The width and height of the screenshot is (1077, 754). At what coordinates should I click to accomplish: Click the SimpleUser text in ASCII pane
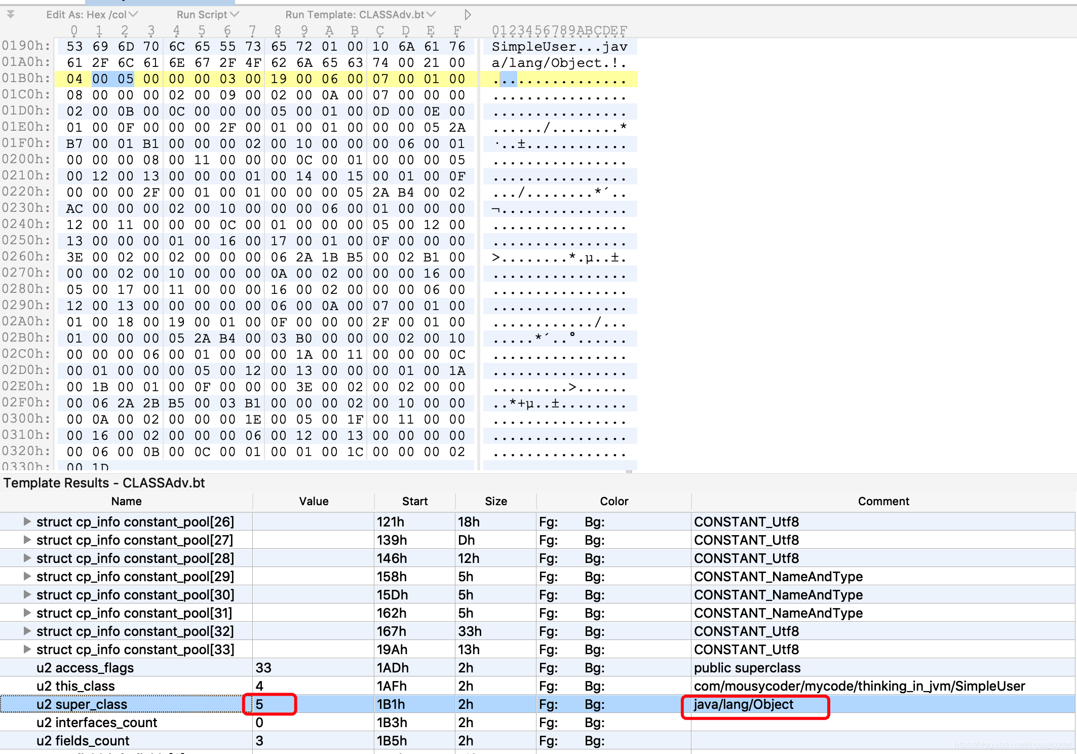coord(534,47)
